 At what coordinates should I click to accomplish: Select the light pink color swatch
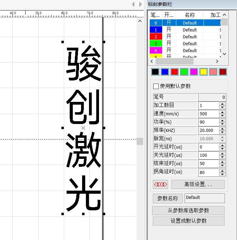click(x=213, y=72)
